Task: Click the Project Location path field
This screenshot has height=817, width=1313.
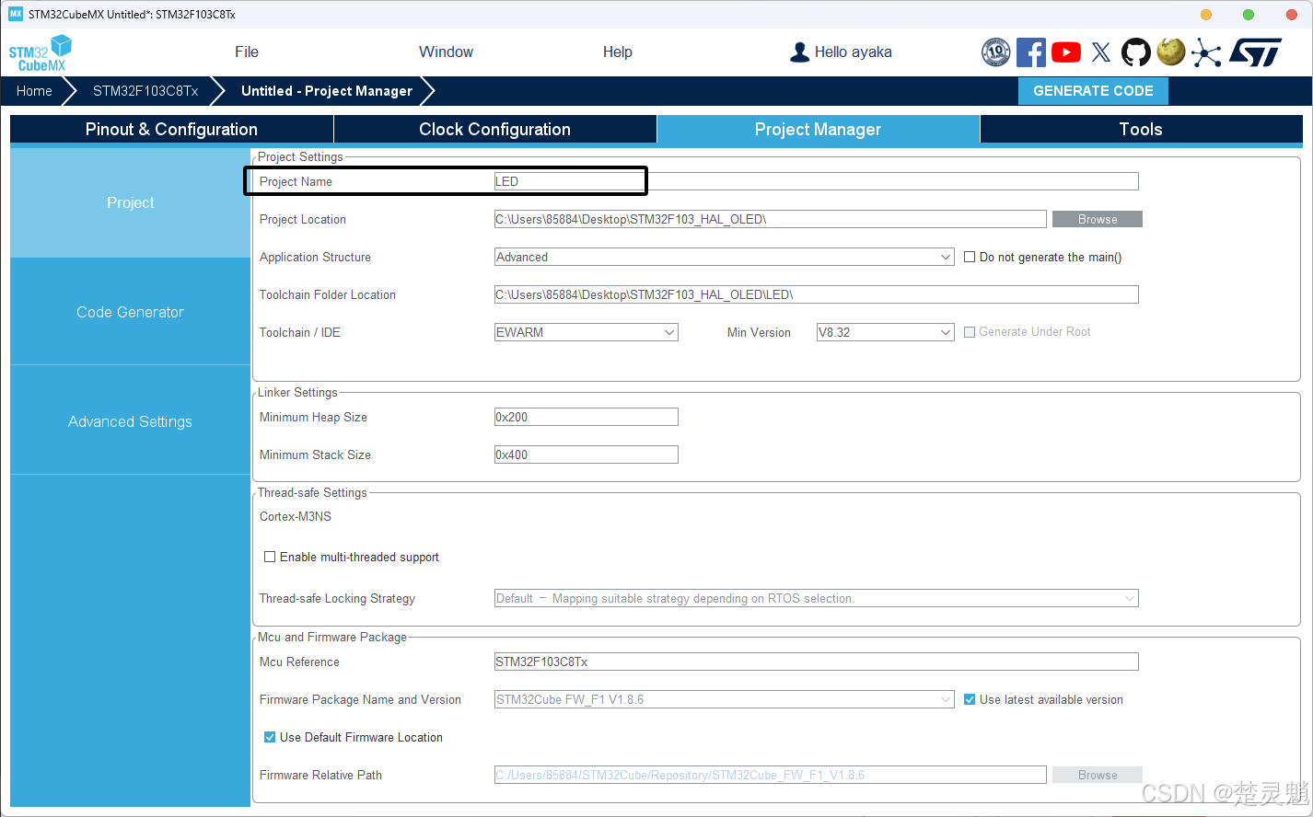Action: [771, 219]
